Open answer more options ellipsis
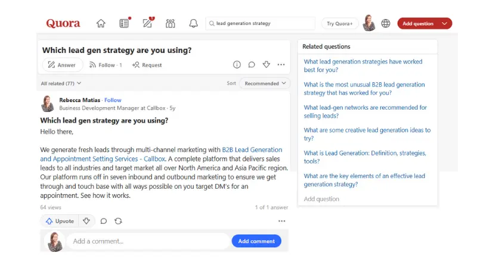 pos(281,221)
